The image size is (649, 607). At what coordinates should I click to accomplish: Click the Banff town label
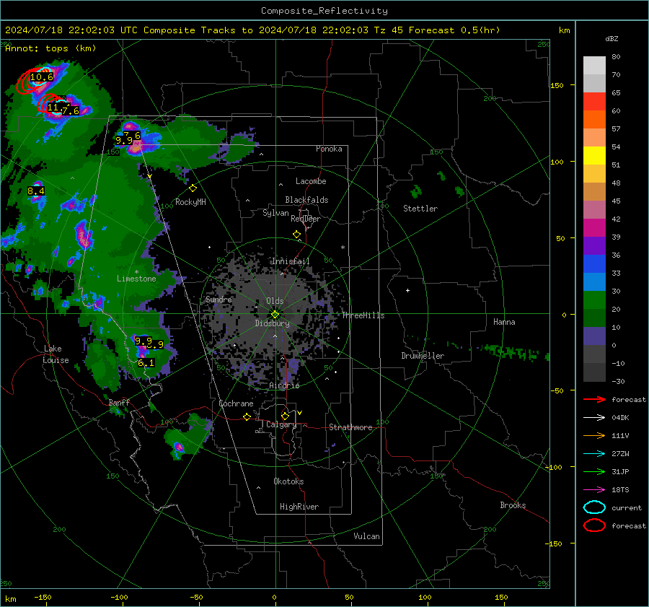point(119,402)
